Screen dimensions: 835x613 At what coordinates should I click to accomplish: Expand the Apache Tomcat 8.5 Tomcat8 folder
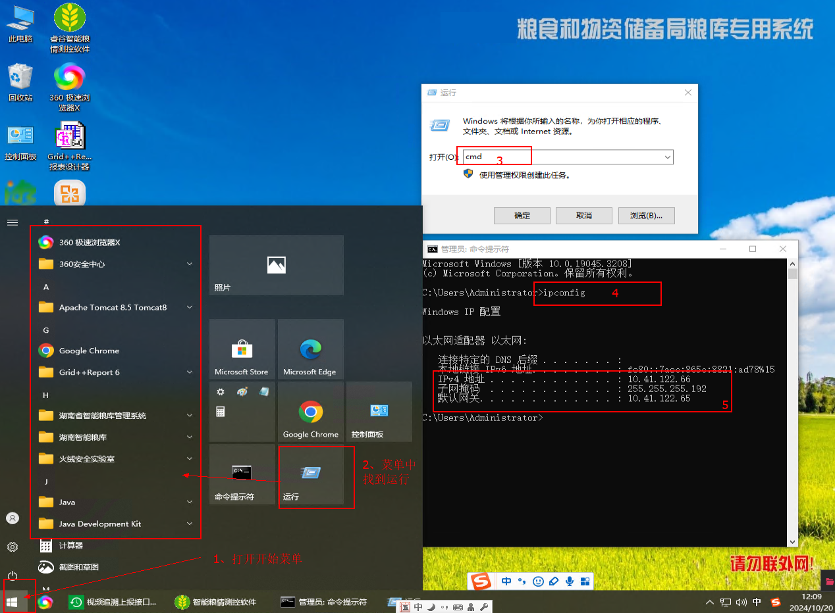(116, 307)
